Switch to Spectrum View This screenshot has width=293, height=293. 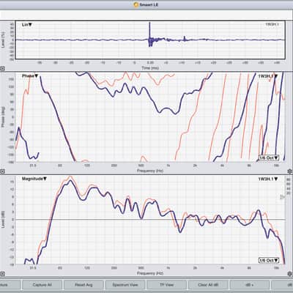tap(125, 285)
